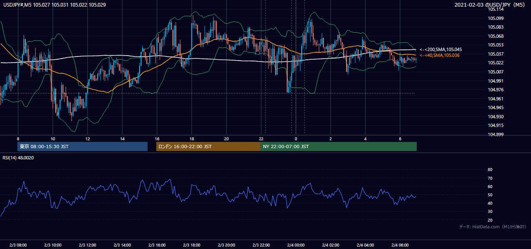Click price axis value 105.022

[x=496, y=63]
